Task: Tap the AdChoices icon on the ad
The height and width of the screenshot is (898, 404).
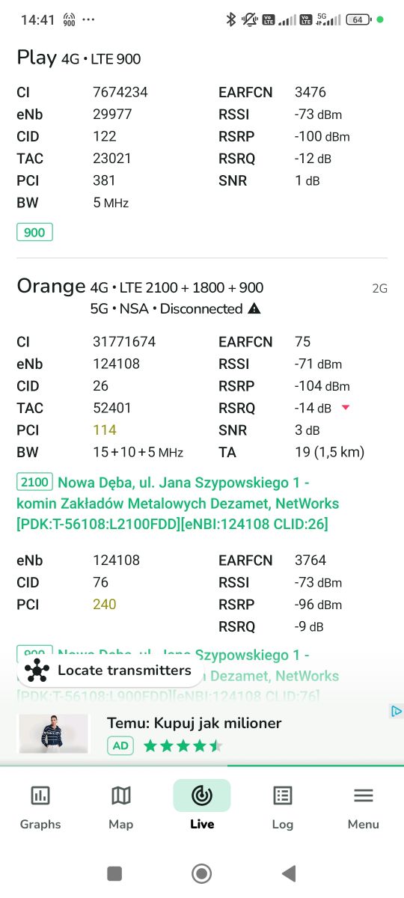Action: click(x=397, y=711)
